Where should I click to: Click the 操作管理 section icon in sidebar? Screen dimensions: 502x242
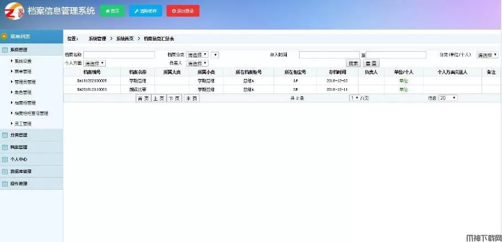5,184
